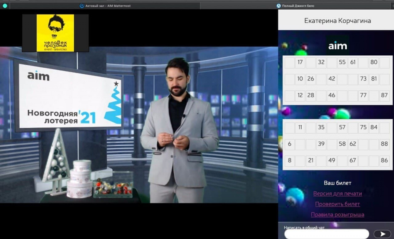
Task: Mark number 17 on the upper ticket
Action: [300, 62]
